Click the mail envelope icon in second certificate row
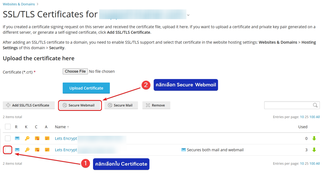Image resolution: width=324 pixels, height=173 pixels. coord(17,150)
